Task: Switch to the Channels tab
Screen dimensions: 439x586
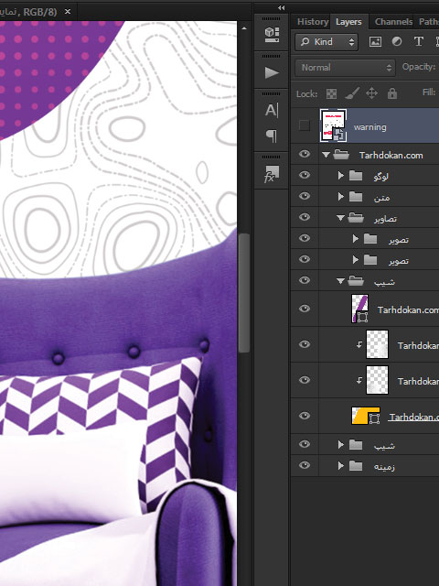Action: pyautogui.click(x=393, y=22)
